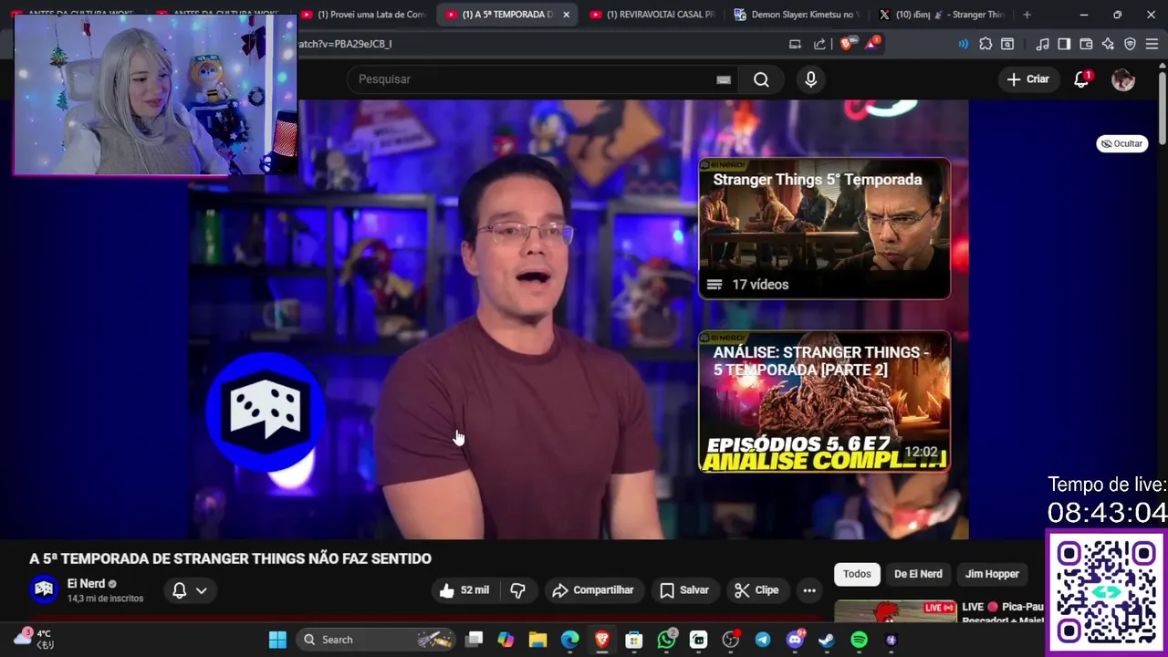Like the video with 52 mil likes
Viewport: 1168px width, 657px height.
[x=464, y=590]
